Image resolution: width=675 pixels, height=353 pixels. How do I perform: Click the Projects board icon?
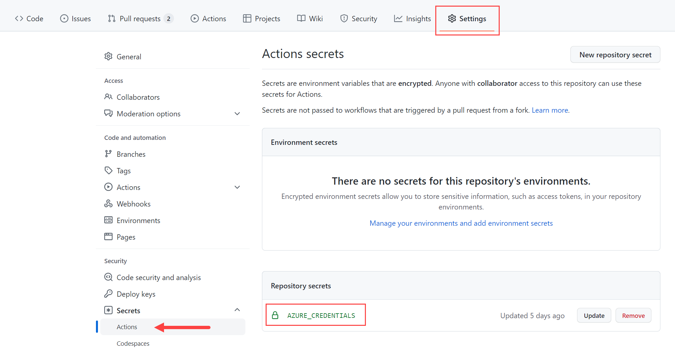247,19
